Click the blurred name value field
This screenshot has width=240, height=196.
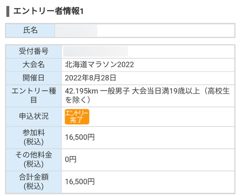tap(76, 30)
